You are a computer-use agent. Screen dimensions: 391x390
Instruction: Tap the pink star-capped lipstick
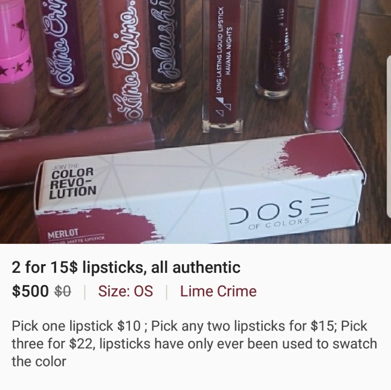coord(18,66)
